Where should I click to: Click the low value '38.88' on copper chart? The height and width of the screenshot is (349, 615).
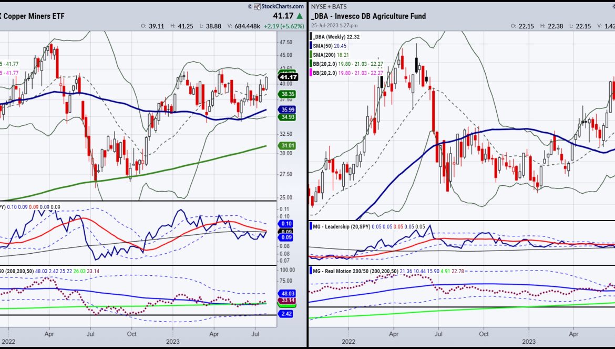point(213,26)
